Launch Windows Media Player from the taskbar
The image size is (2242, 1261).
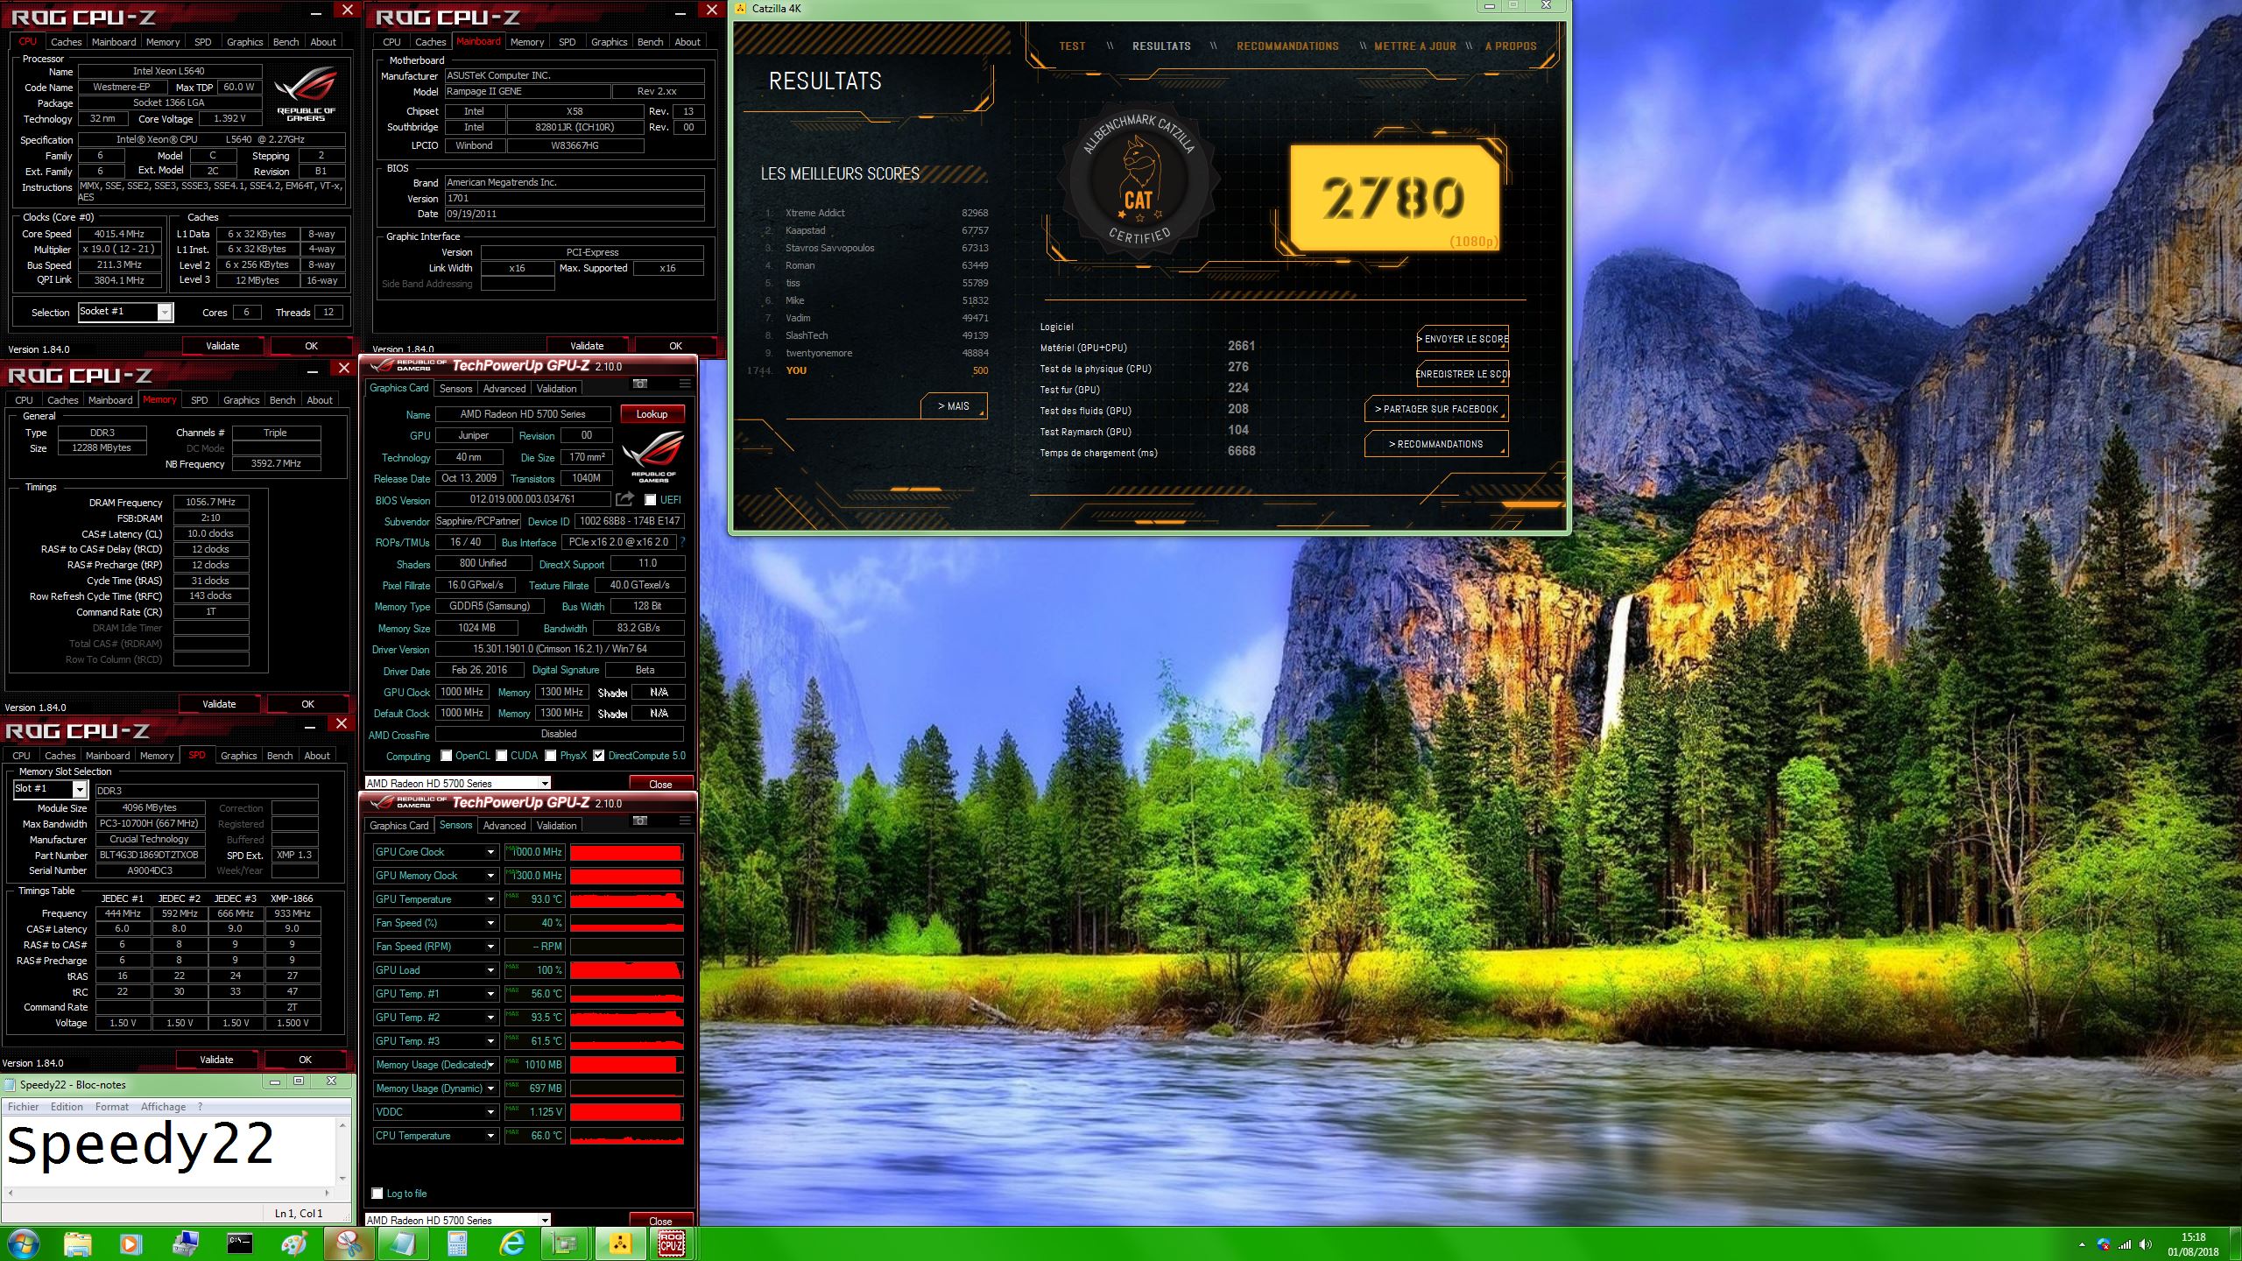130,1243
